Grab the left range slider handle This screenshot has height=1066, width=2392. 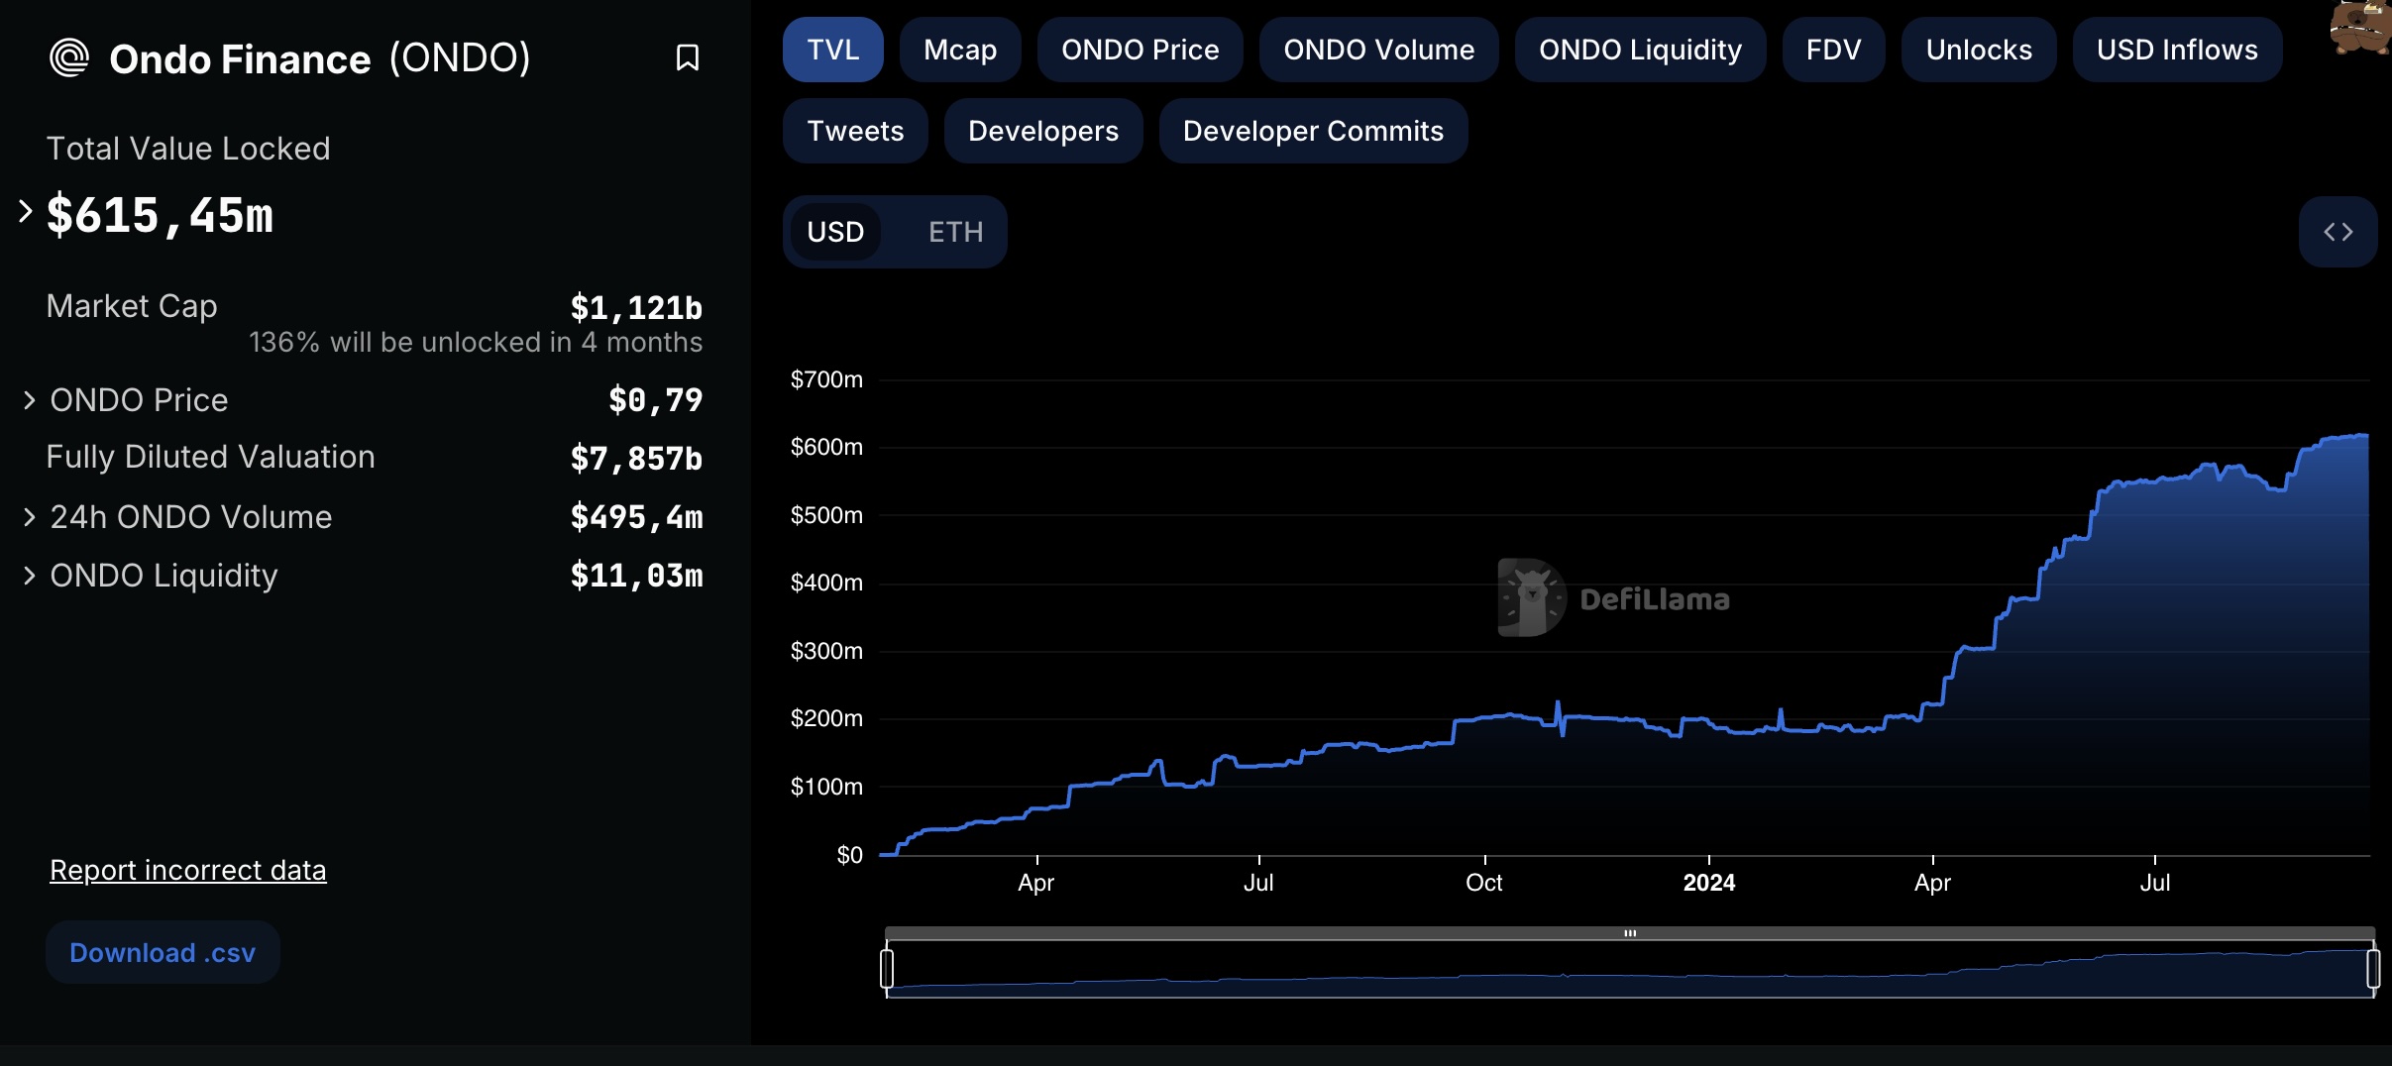coord(887,968)
